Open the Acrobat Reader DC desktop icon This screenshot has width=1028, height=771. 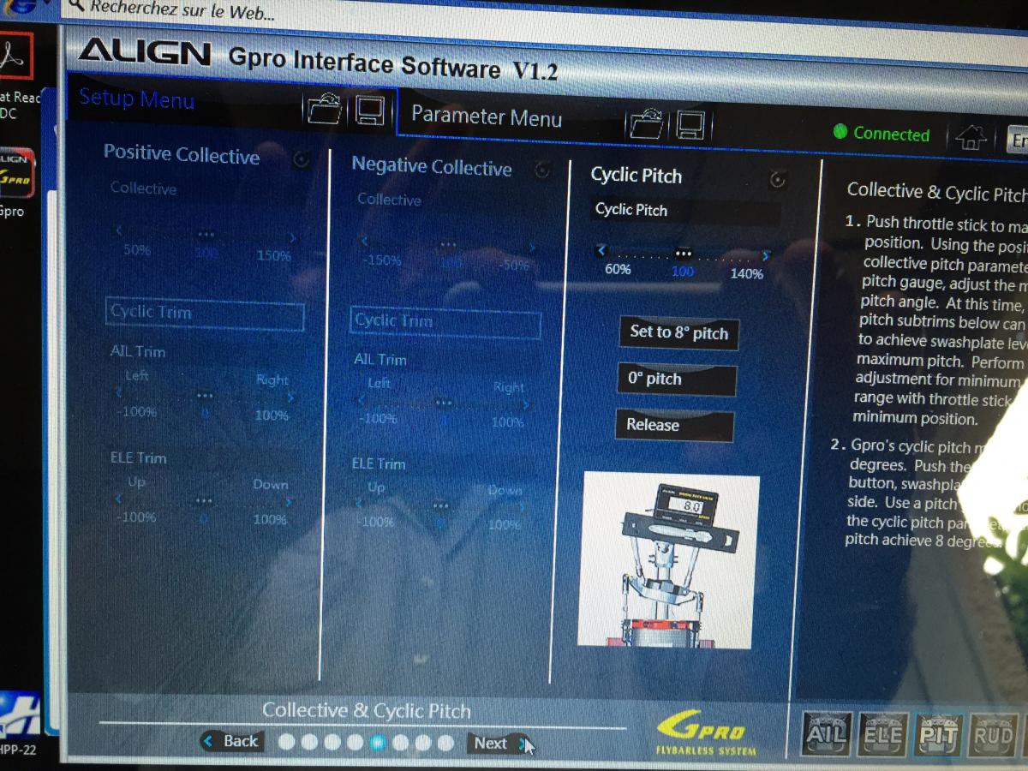point(17,57)
